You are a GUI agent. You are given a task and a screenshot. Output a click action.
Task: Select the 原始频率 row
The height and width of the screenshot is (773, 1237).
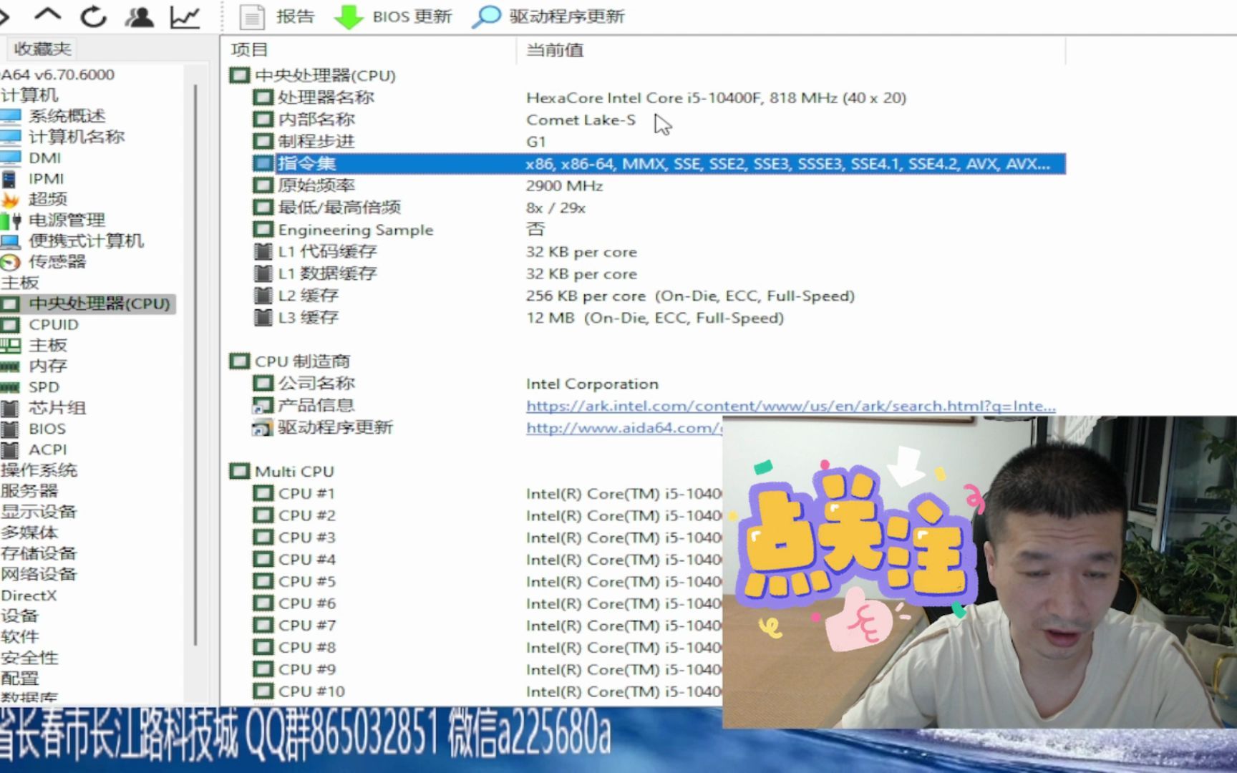(x=659, y=186)
